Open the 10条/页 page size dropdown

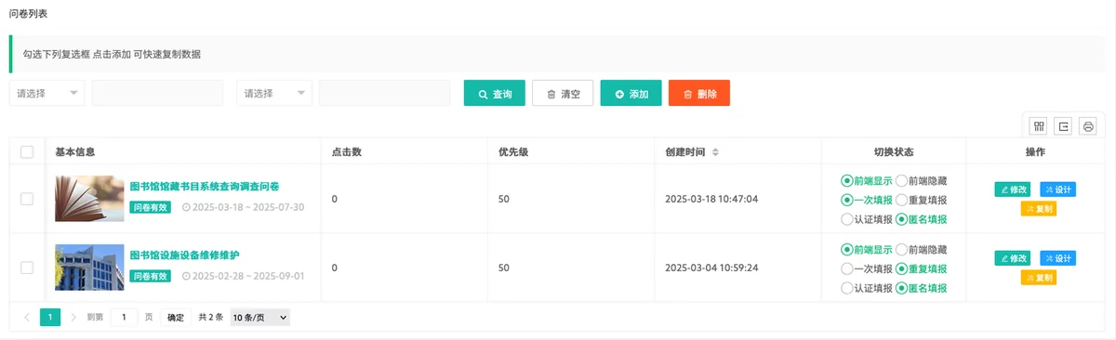tap(259, 317)
